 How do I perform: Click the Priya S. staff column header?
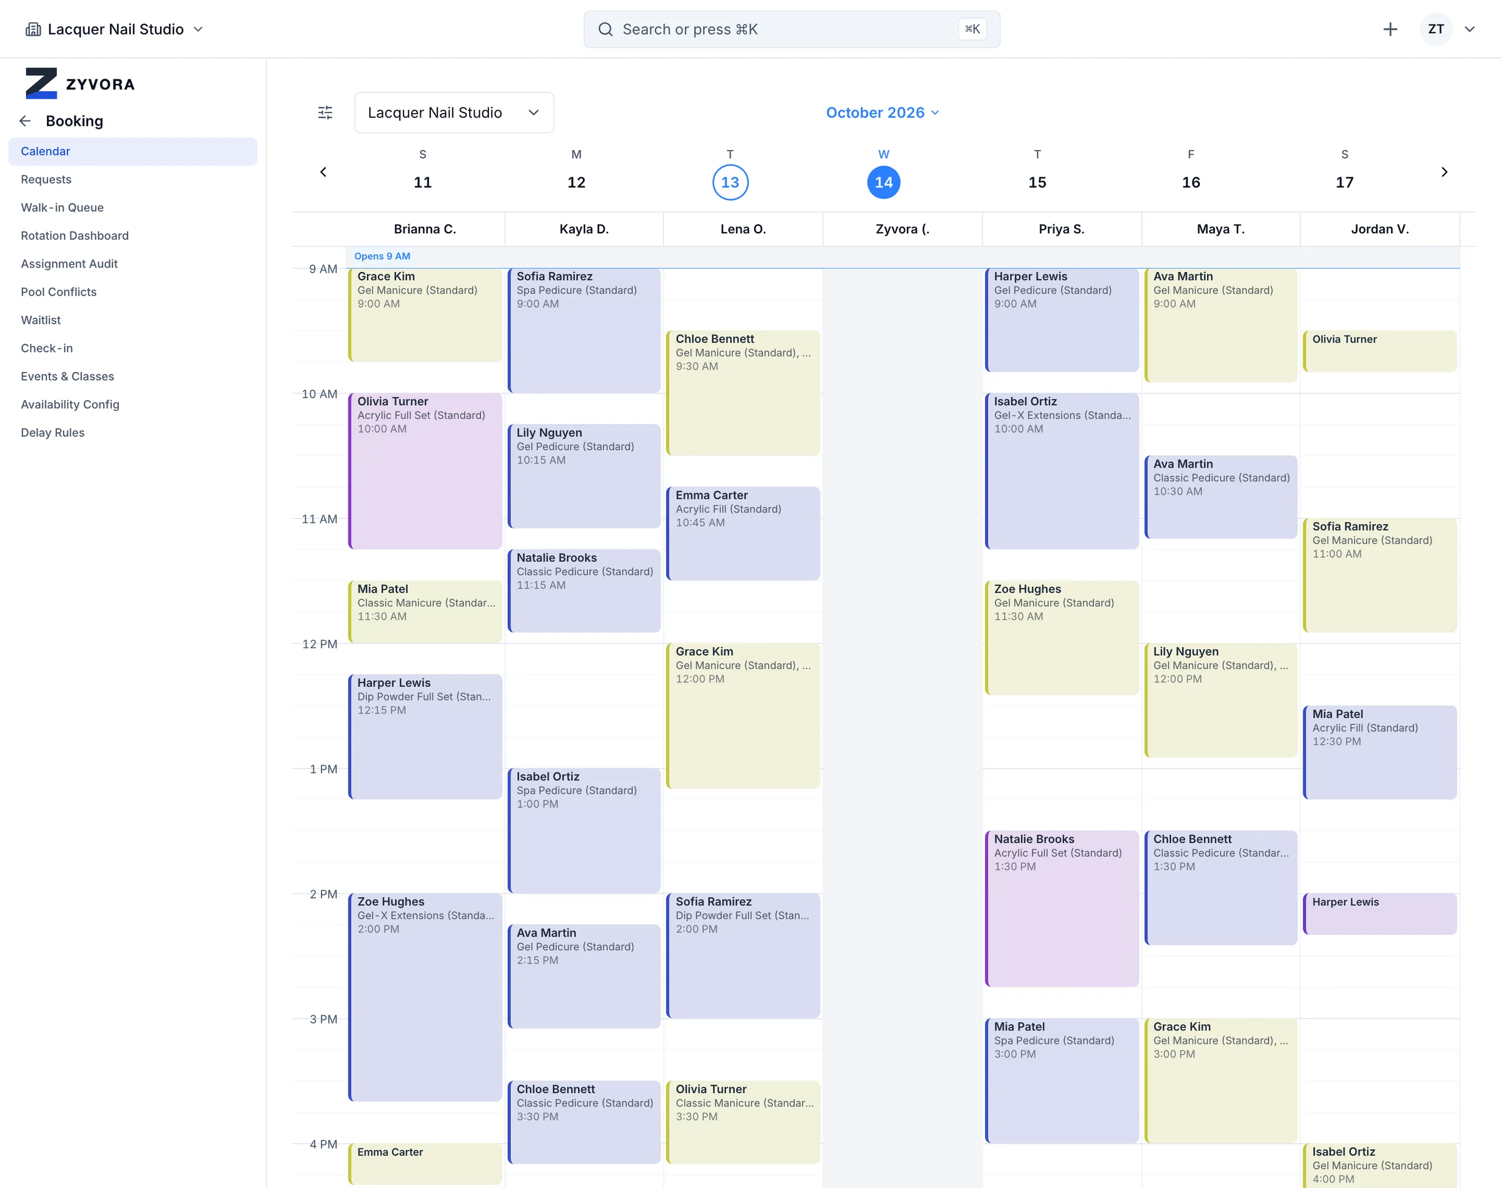[1061, 229]
